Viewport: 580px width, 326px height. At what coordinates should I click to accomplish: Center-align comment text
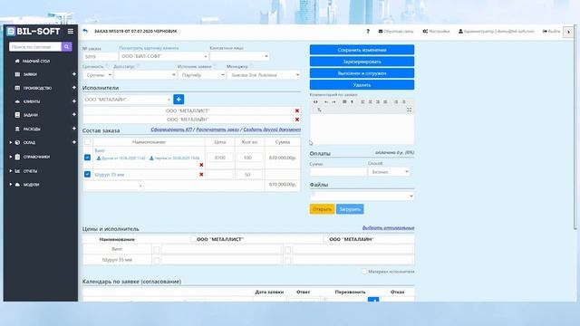click(x=371, y=102)
